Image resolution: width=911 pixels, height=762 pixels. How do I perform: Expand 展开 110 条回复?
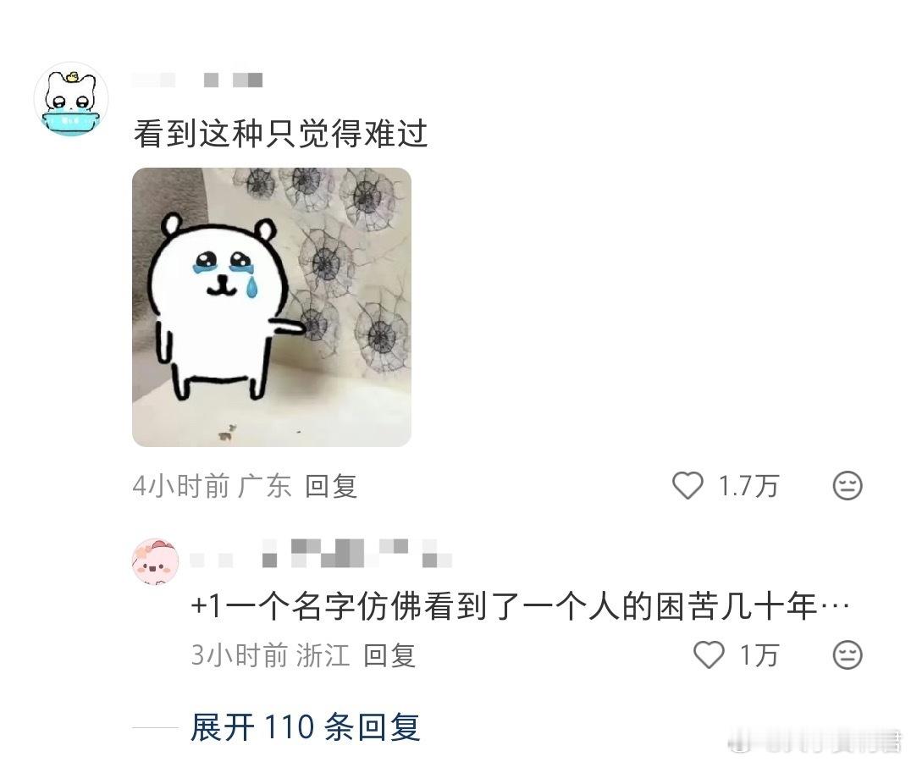[306, 726]
